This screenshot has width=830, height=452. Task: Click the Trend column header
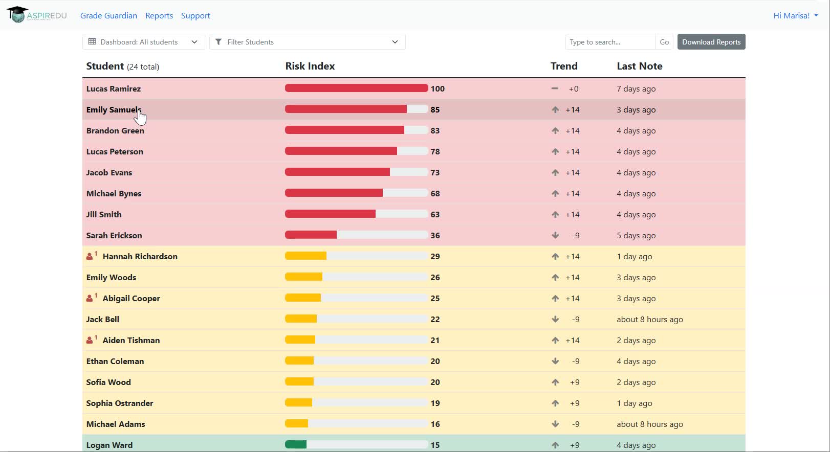(x=564, y=66)
